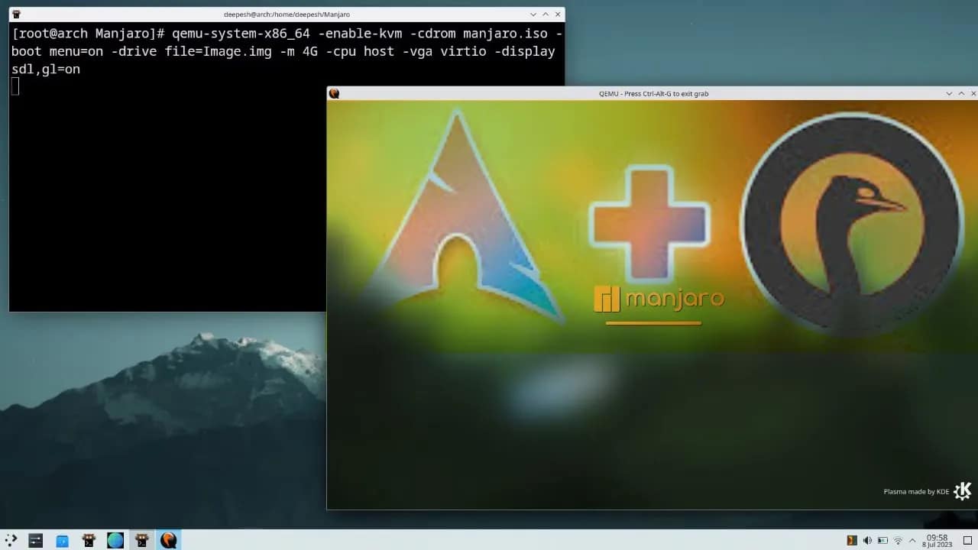Open the Wi-Fi networks tray icon
978x550 pixels.
898,540
